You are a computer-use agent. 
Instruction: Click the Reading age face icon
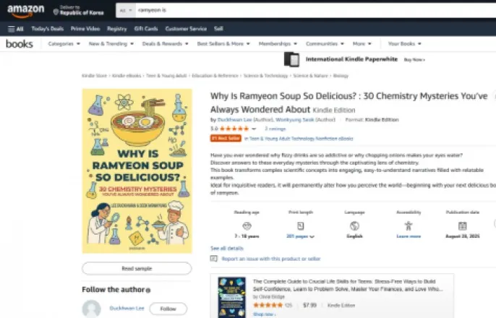(x=247, y=225)
